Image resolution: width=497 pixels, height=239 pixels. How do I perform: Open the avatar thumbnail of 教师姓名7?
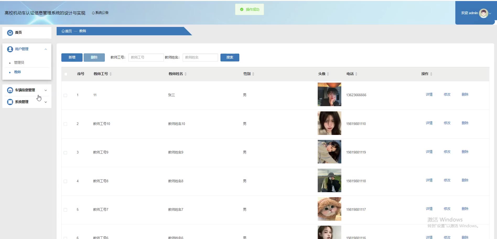pos(329,209)
